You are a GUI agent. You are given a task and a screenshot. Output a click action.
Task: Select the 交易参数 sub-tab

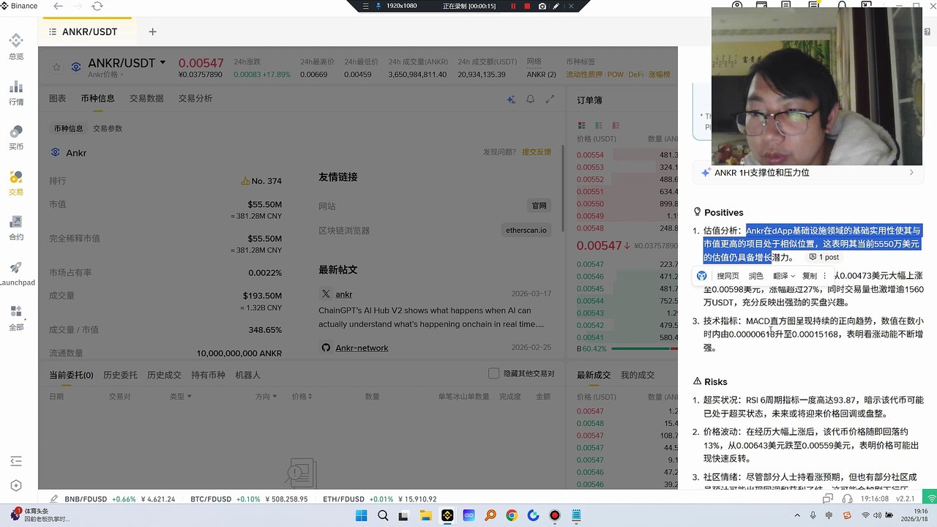[x=108, y=129]
